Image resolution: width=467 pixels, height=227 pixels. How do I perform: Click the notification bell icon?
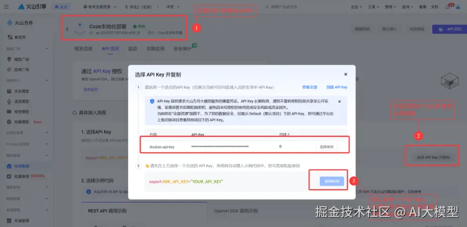click(x=448, y=7)
